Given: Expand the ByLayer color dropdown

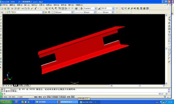Looking at the screenshot, I should pos(63,12).
